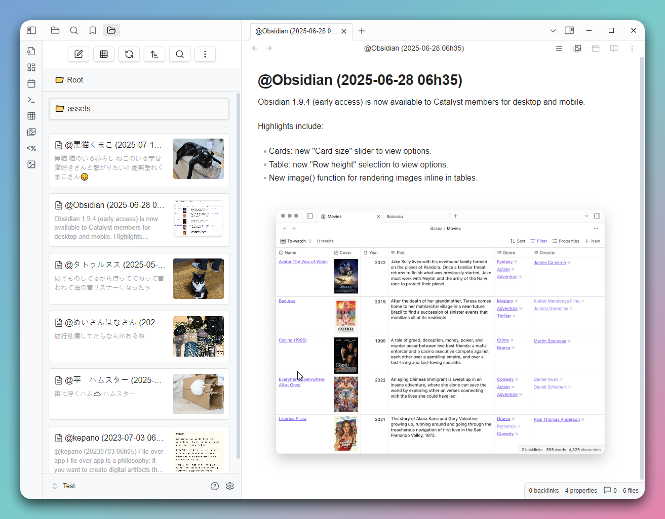The height and width of the screenshot is (519, 665).
Task: Open the ribbon table grid icon
Action: (31, 116)
